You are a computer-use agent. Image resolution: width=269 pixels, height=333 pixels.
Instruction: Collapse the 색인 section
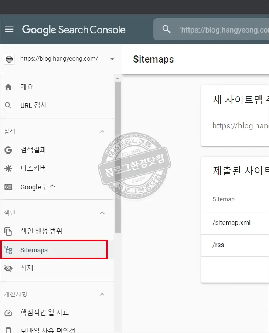102,213
